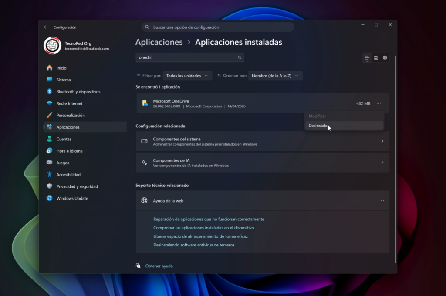Open Windows Update in the sidebar
446x296 pixels.
(x=72, y=198)
